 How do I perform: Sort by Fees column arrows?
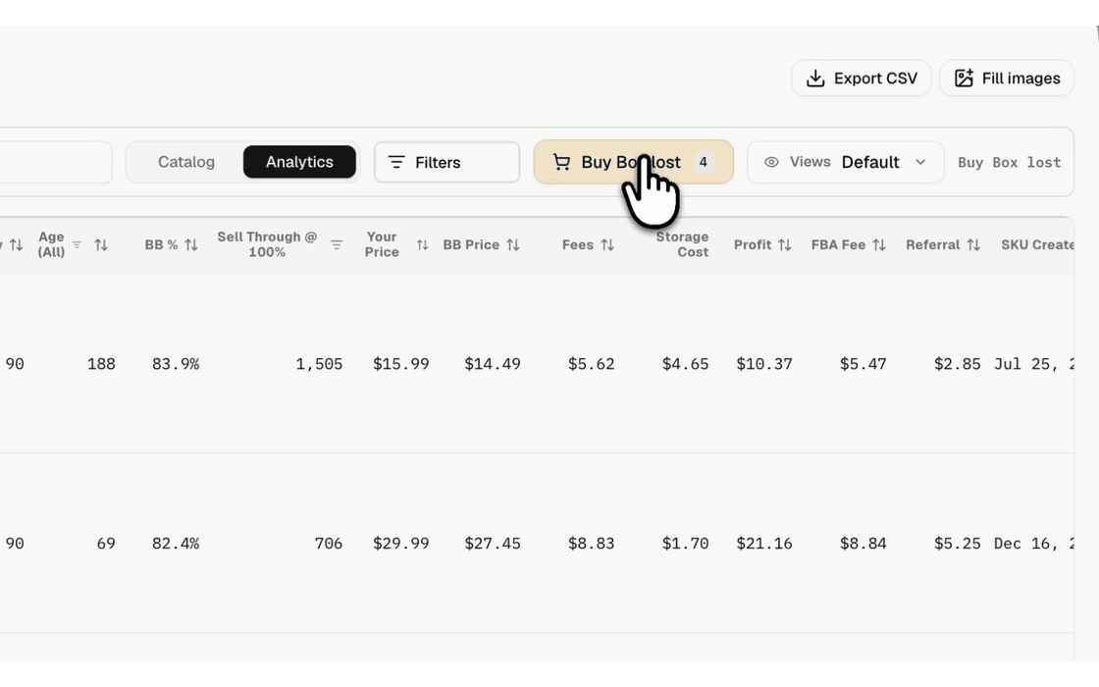[x=607, y=244]
